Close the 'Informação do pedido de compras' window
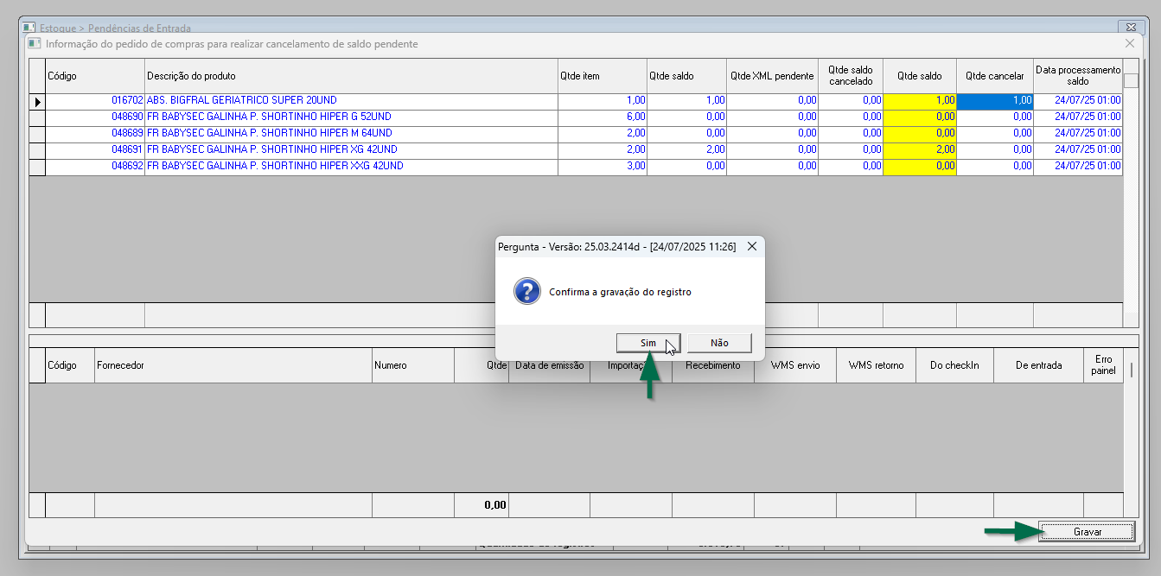1161x576 pixels. pyautogui.click(x=1129, y=43)
